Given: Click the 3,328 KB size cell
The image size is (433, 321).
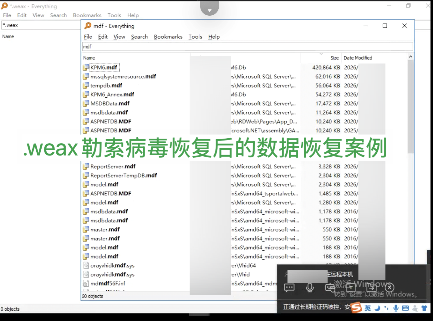Looking at the screenshot, I should click(x=329, y=166).
